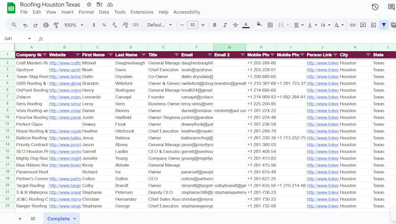The height and width of the screenshot is (224, 396).
Task: Open the Upstryve website link
Action: [65, 70]
